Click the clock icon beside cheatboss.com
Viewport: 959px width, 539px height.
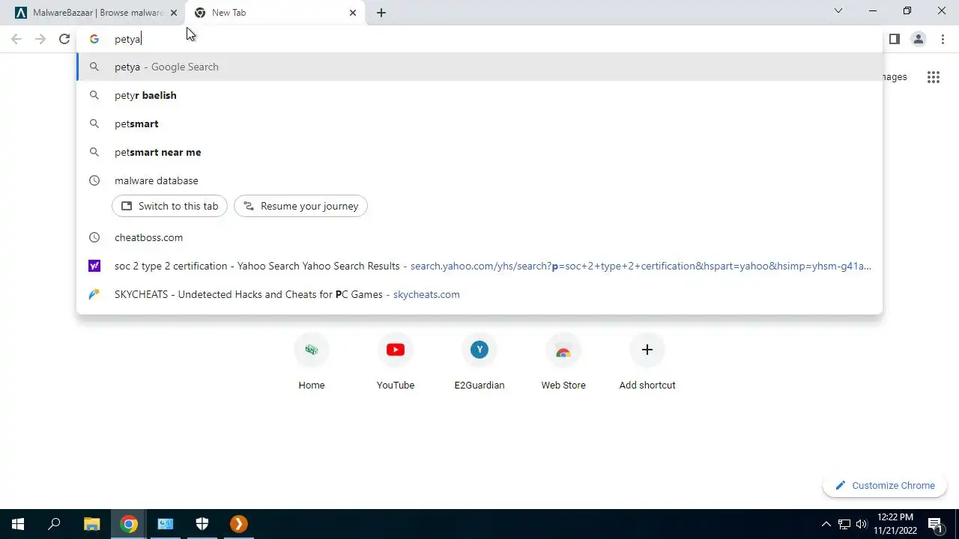[94, 237]
